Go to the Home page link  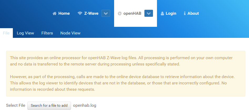64,13
